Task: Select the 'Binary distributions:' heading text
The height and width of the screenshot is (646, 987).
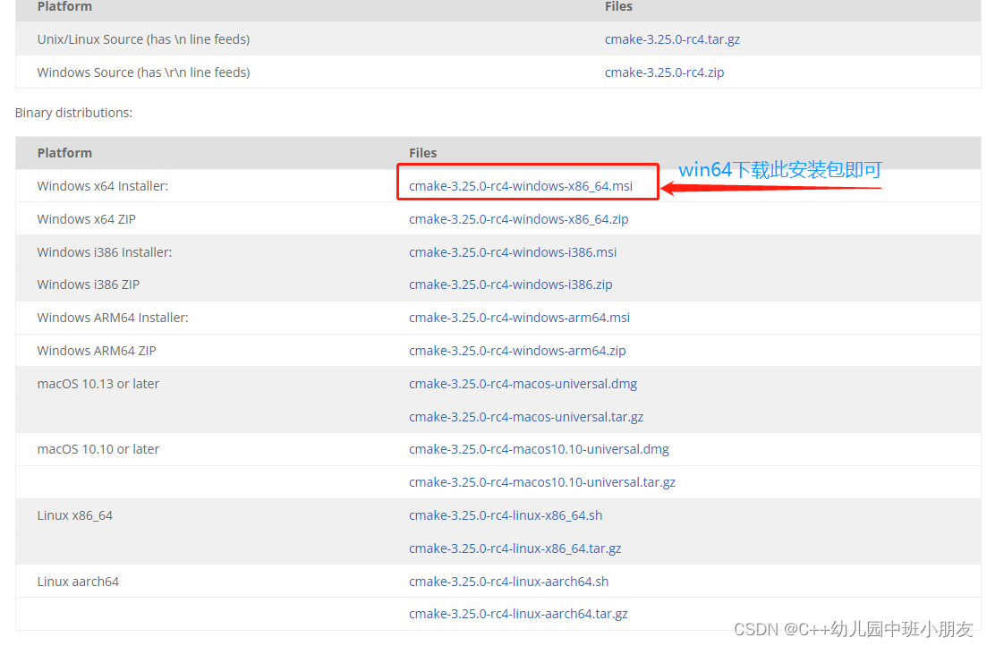Action: pos(73,113)
